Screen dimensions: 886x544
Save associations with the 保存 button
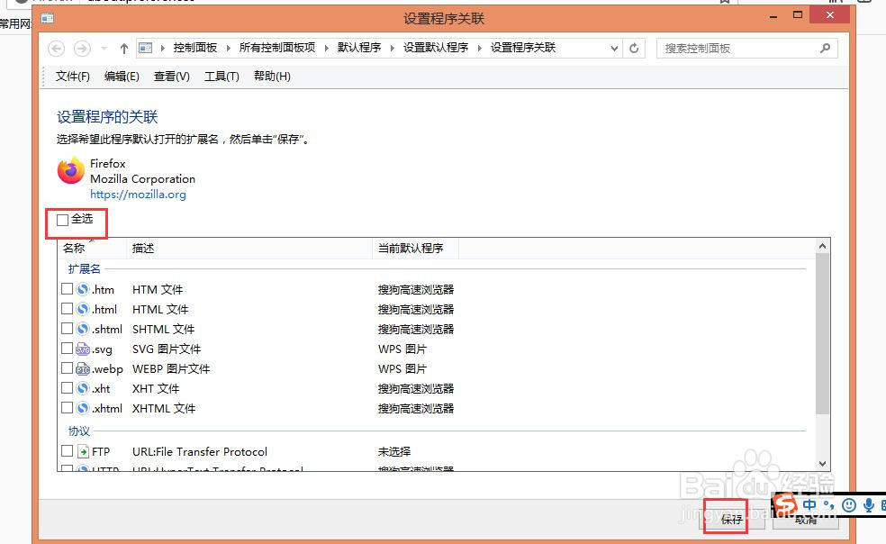pos(732,519)
